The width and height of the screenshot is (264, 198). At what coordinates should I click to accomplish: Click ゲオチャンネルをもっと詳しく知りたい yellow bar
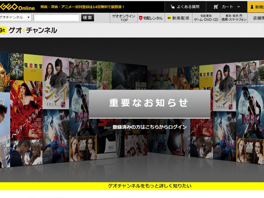pyautogui.click(x=132, y=186)
